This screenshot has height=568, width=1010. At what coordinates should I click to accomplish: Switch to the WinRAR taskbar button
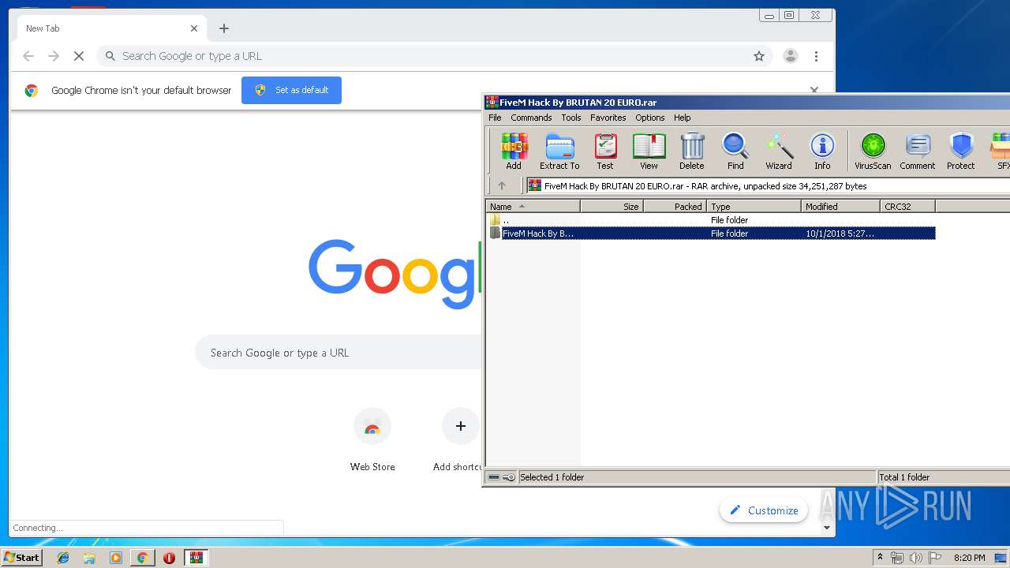[x=196, y=558]
